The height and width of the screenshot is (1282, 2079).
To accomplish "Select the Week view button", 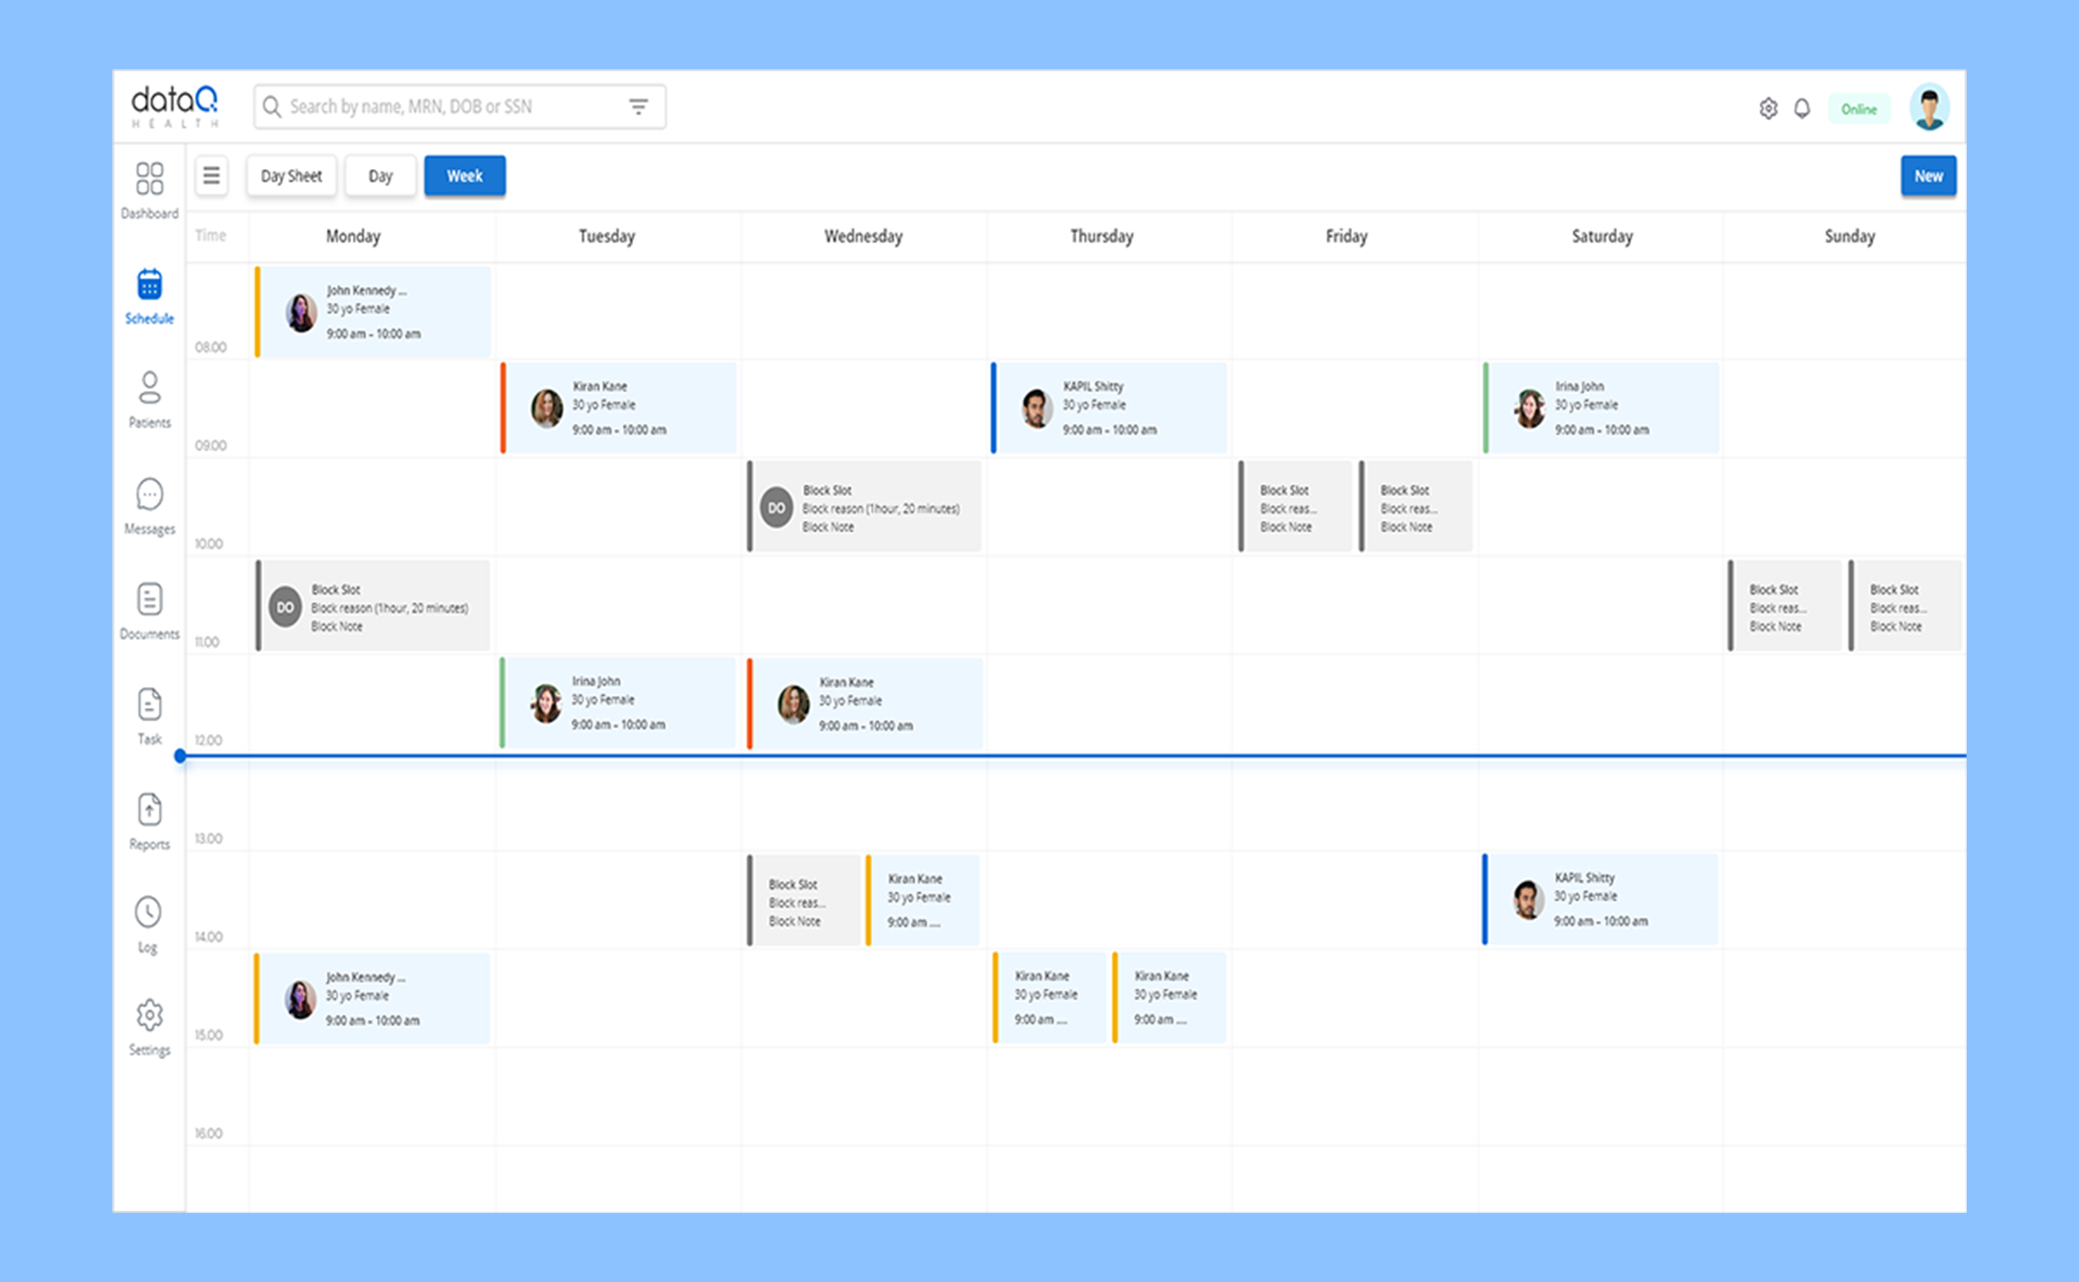I will pos(465,176).
